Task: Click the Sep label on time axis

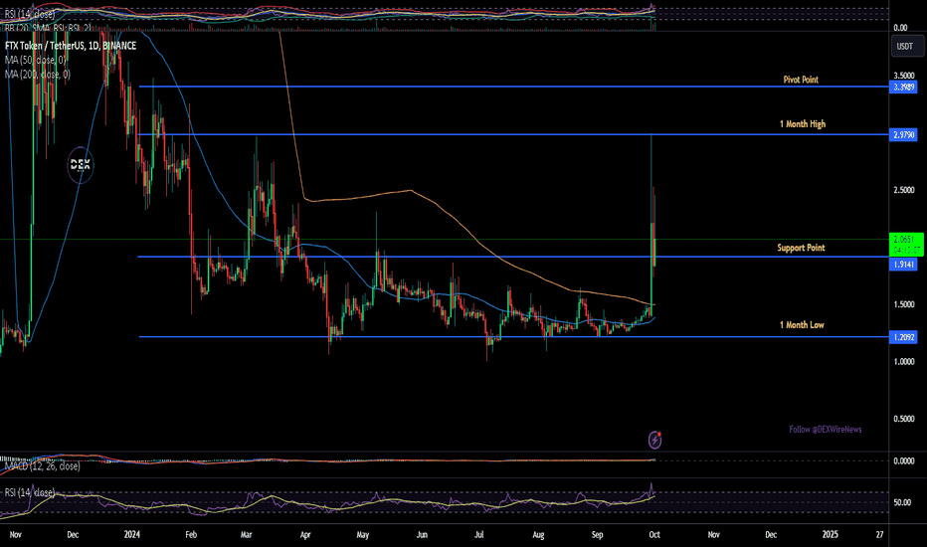Action: point(597,535)
